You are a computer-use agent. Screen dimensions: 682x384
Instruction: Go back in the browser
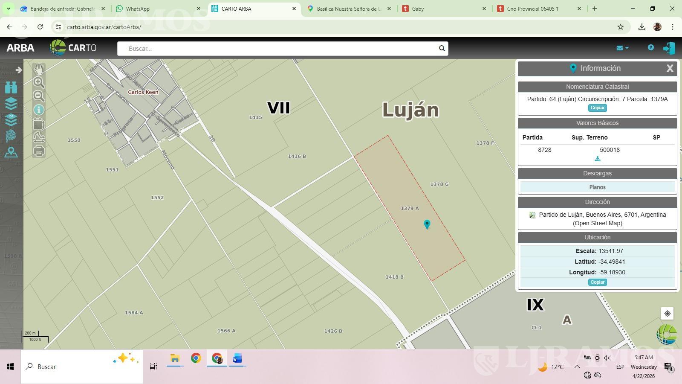tap(9, 27)
